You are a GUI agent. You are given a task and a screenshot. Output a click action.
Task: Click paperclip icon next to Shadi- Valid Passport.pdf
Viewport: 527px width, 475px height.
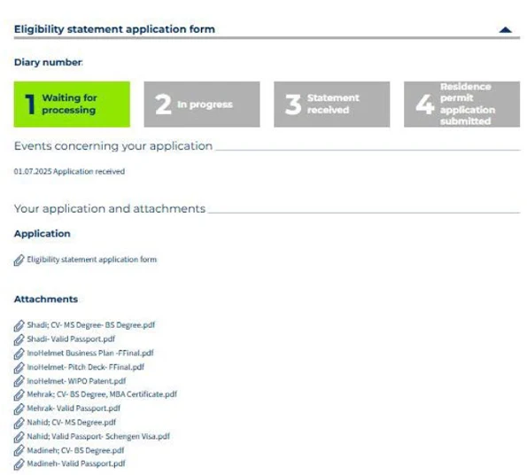(x=19, y=339)
